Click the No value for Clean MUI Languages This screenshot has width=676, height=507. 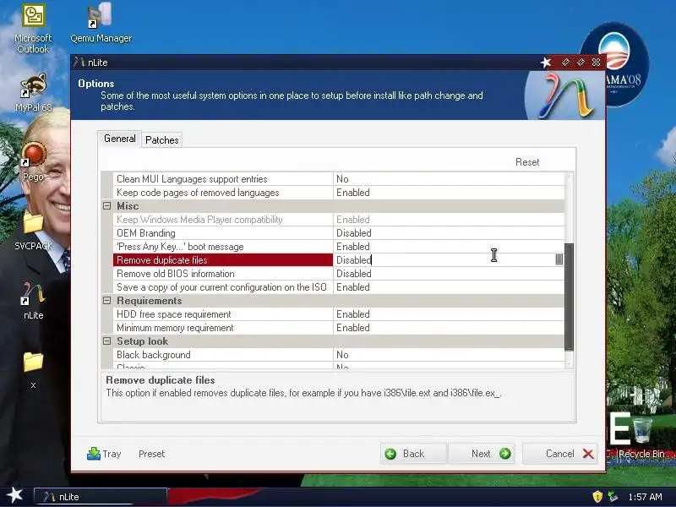coord(449,179)
